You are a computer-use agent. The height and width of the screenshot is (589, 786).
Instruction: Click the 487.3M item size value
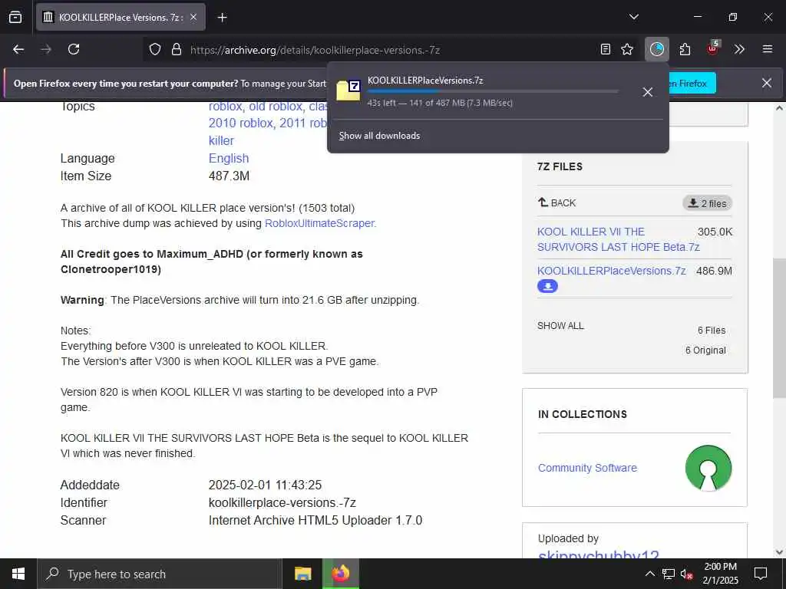229,176
